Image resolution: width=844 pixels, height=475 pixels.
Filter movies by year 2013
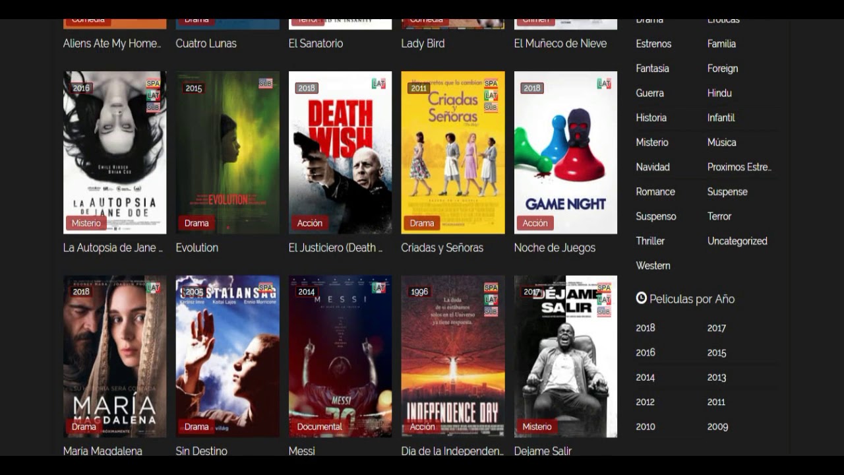click(717, 377)
